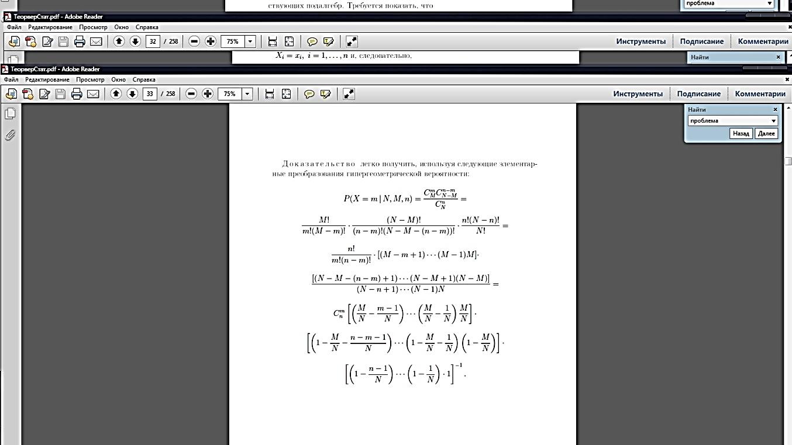Go to previous page in the page 32 window
Image resolution: width=792 pixels, height=445 pixels.
pos(119,41)
